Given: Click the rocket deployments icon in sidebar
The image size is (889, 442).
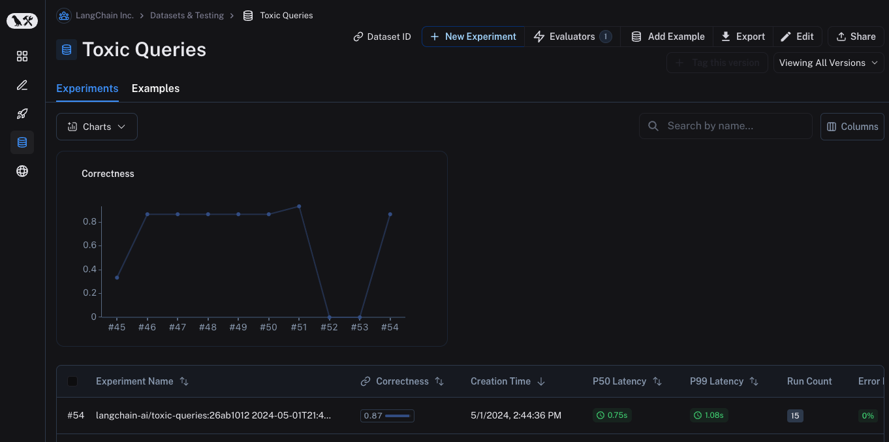Looking at the screenshot, I should click(x=22, y=114).
